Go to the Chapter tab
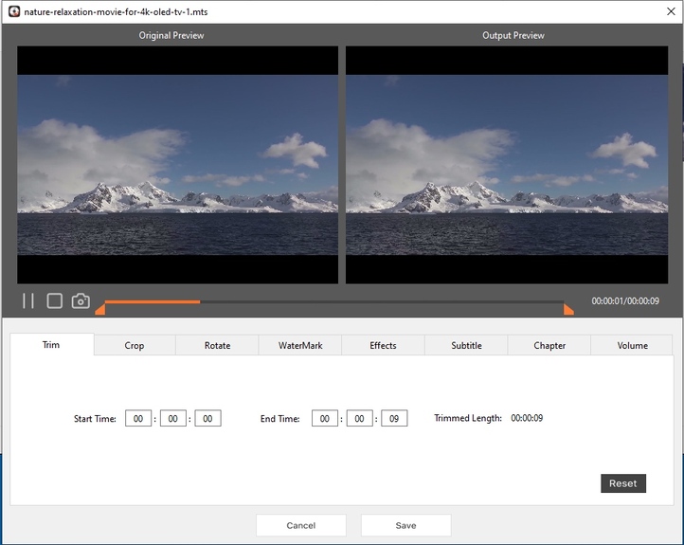 549,345
